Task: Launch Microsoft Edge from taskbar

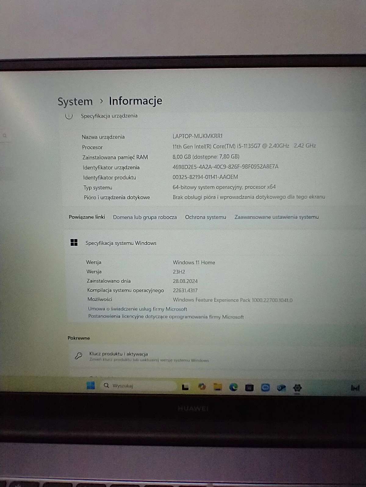Action: [234, 387]
